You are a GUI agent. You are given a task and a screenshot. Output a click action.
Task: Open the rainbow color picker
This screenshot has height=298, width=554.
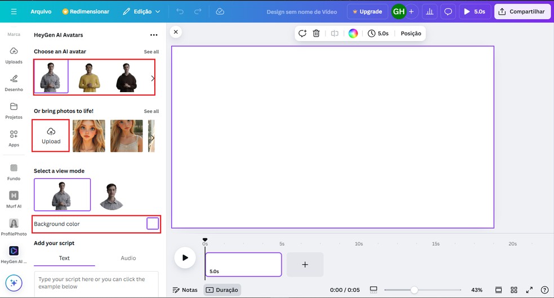tap(353, 34)
